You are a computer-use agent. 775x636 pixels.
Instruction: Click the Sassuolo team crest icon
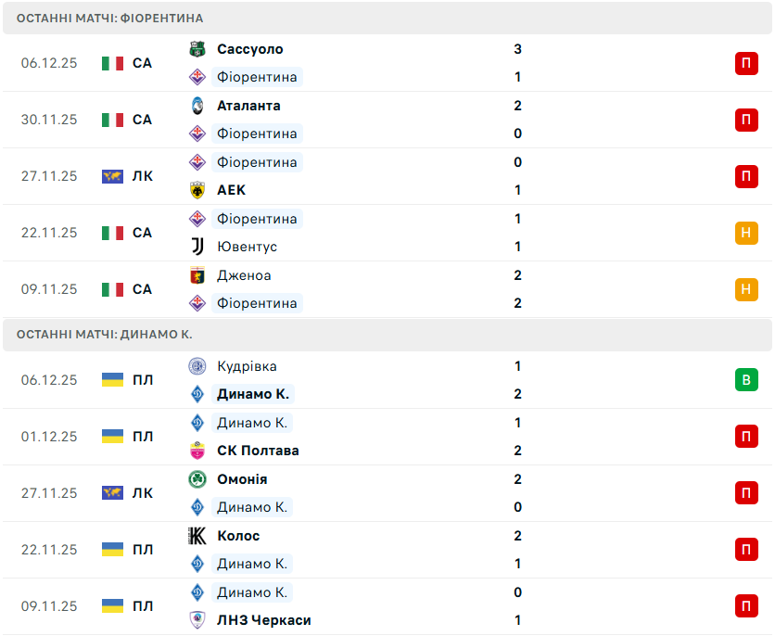(x=197, y=49)
